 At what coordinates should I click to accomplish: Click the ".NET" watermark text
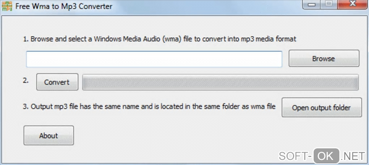coord(353,156)
